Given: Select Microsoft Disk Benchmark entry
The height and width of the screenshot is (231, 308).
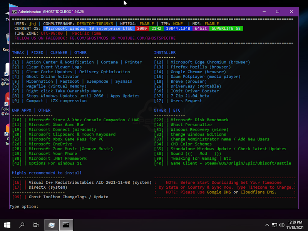Looking at the screenshot, I should pyautogui.click(x=199, y=120).
